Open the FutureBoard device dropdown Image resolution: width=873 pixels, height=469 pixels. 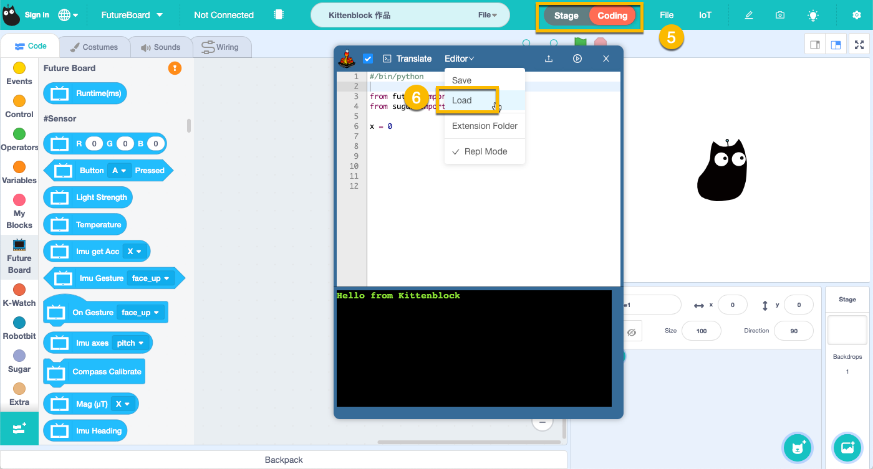click(x=133, y=15)
